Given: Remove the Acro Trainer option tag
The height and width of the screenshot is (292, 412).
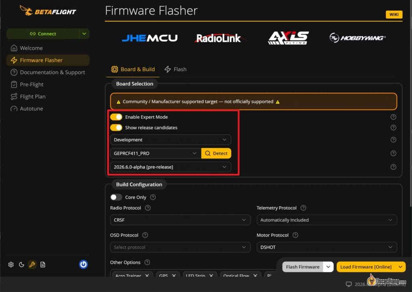Looking at the screenshot, I should pos(147,276).
